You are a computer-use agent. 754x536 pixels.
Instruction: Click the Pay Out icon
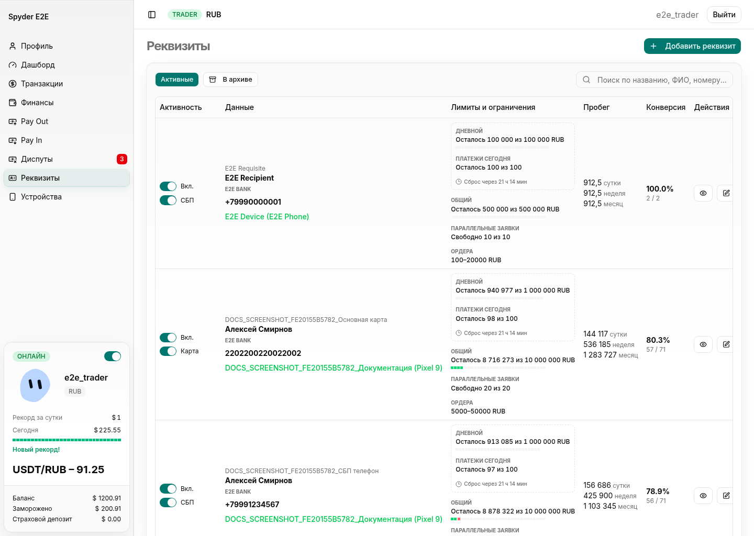click(13, 121)
